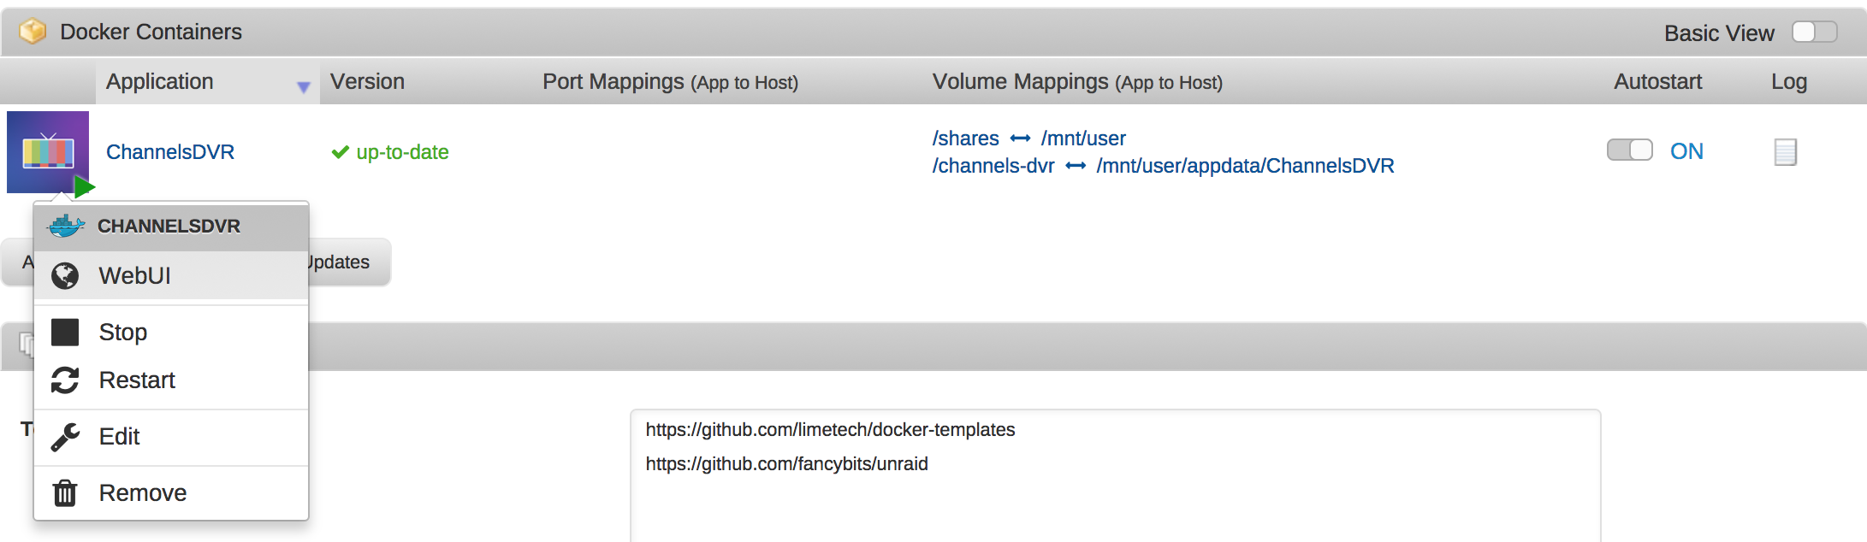Choose Edit in the container menu
The width and height of the screenshot is (1867, 542).
tap(119, 437)
